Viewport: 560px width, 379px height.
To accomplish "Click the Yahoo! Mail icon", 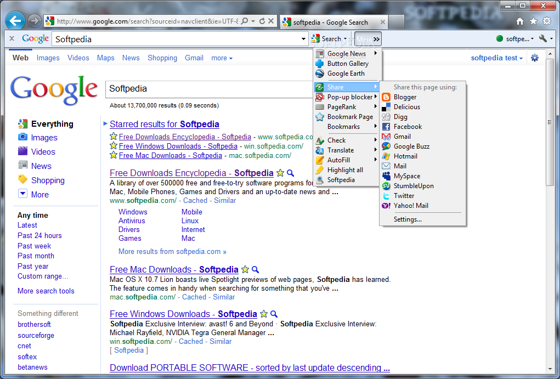I will pyautogui.click(x=386, y=206).
